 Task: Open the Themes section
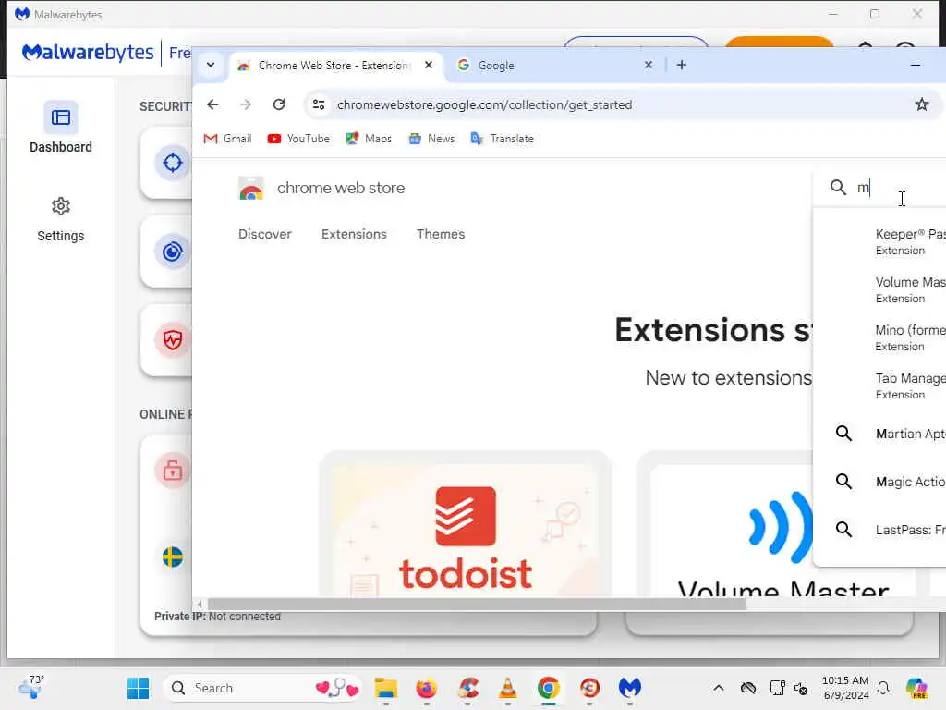(x=441, y=234)
